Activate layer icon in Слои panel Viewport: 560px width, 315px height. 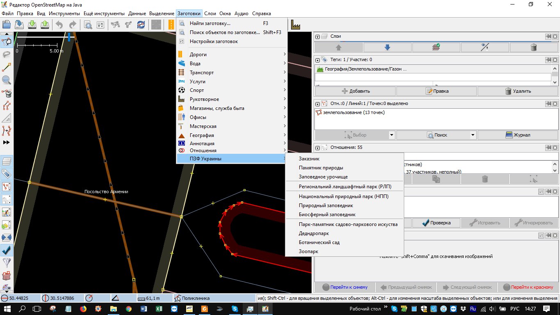(x=436, y=48)
